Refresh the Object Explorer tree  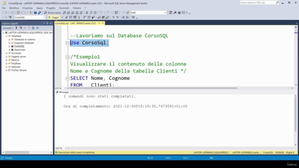click(33, 28)
